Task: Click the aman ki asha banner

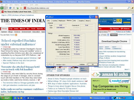Action: pos(111,74)
